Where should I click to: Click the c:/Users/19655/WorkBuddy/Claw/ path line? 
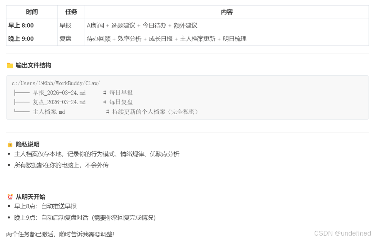coord(56,83)
